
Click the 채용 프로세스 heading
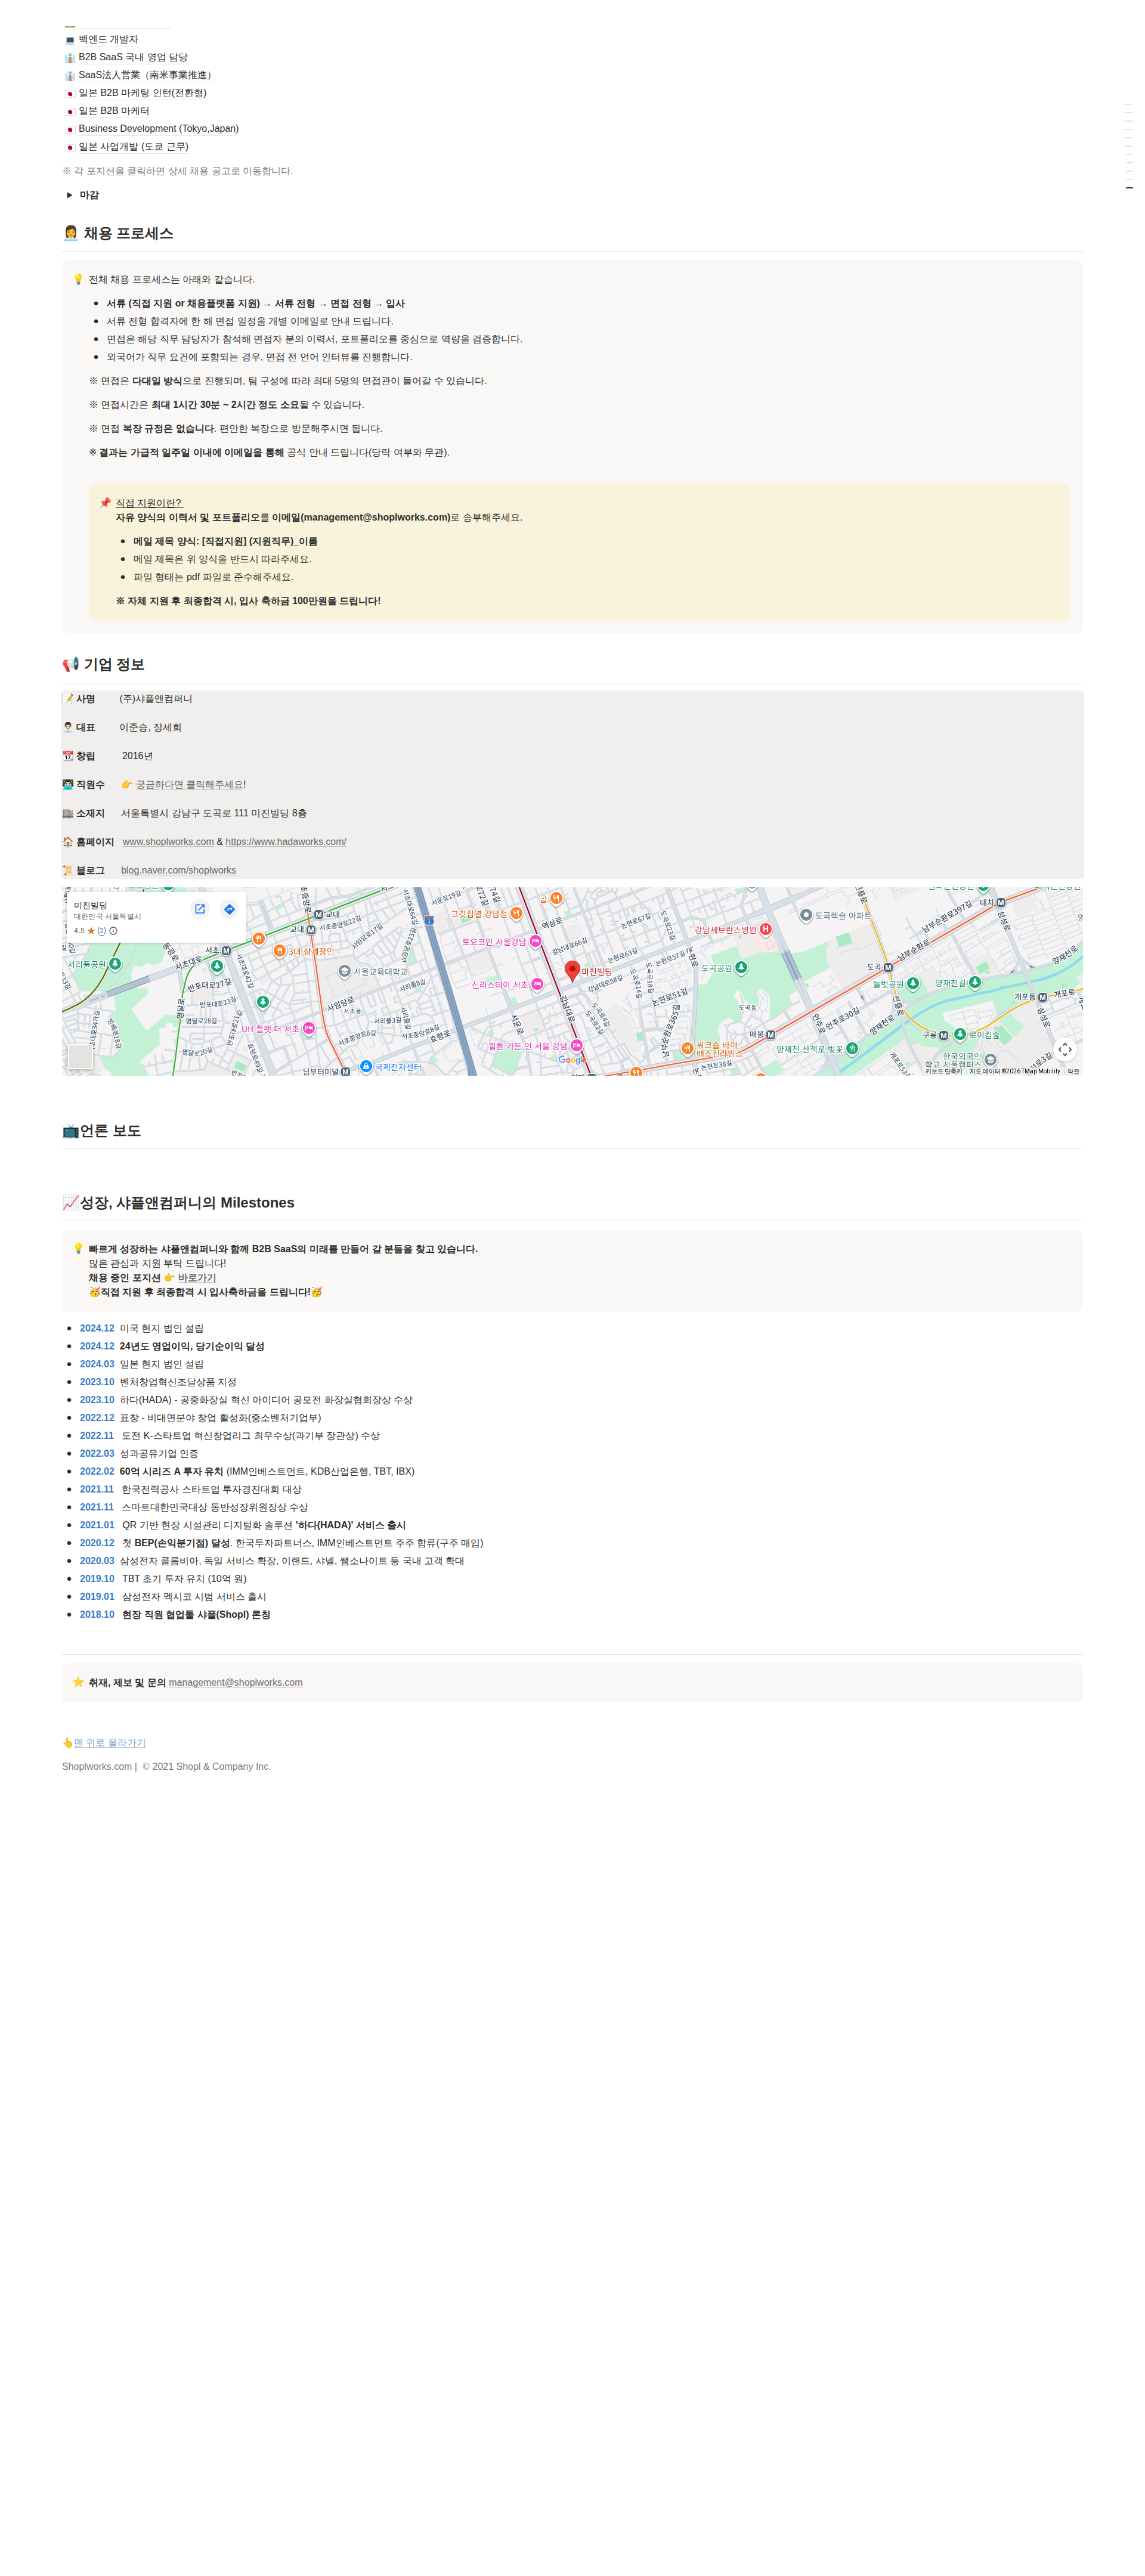(x=118, y=233)
